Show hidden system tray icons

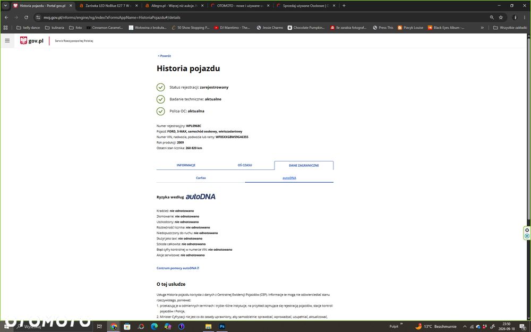pos(465,327)
